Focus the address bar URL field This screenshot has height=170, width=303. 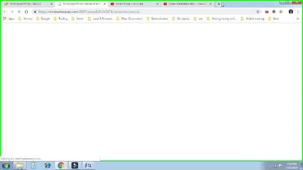146,12
